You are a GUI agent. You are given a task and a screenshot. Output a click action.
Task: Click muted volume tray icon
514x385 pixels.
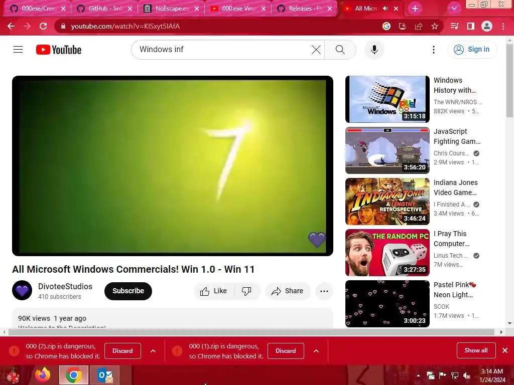point(466,375)
